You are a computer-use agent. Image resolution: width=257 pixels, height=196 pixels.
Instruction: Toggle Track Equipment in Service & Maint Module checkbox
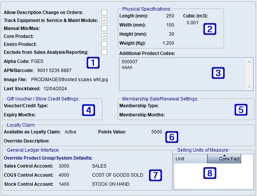pyautogui.click(x=104, y=20)
